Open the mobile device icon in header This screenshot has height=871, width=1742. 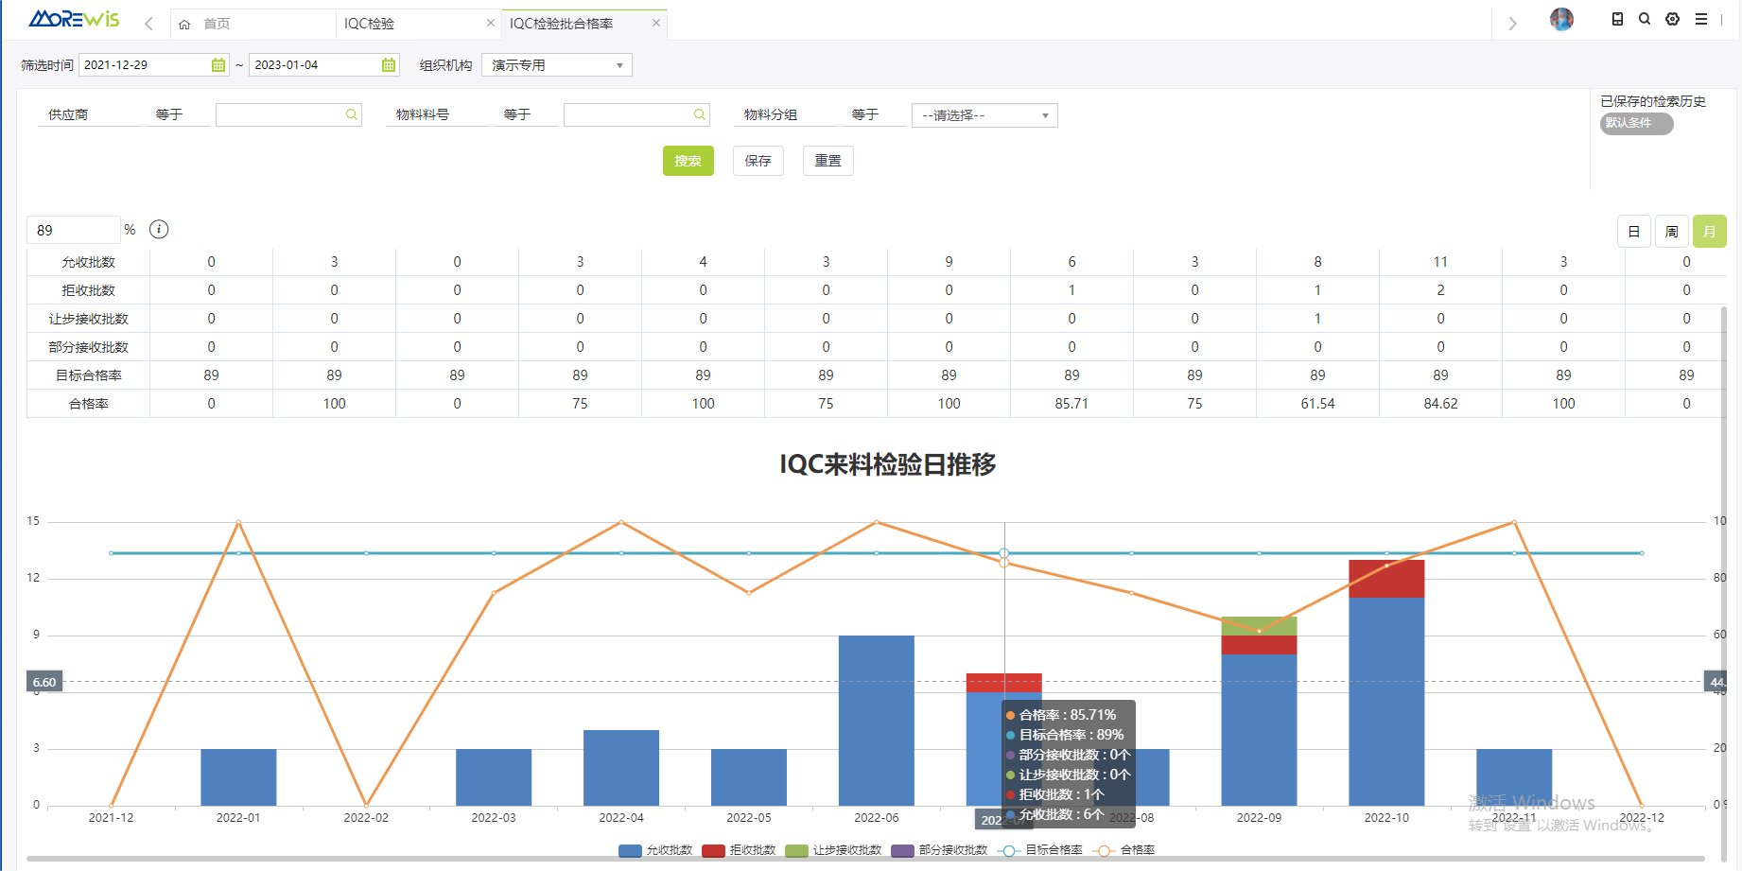[1617, 19]
